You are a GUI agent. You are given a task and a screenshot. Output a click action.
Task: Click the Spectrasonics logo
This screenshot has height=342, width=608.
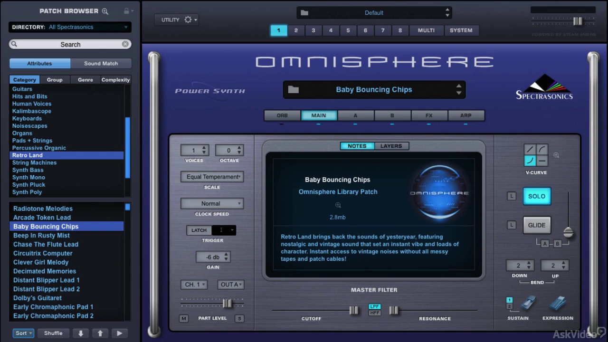544,87
